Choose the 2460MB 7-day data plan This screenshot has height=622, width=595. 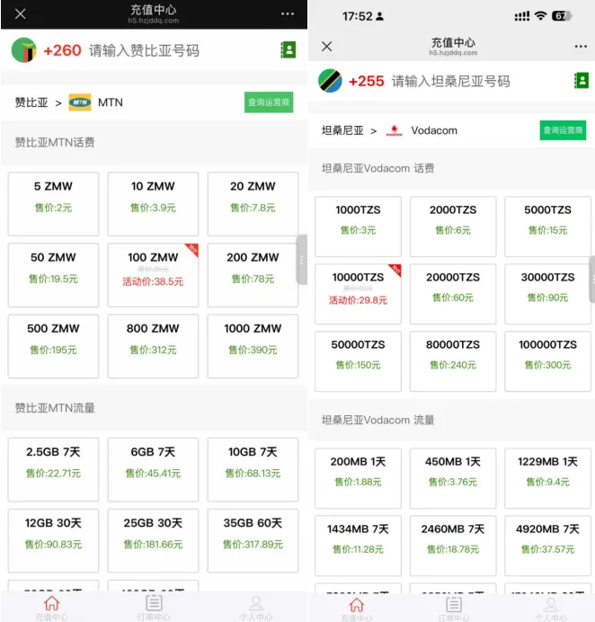pyautogui.click(x=453, y=546)
